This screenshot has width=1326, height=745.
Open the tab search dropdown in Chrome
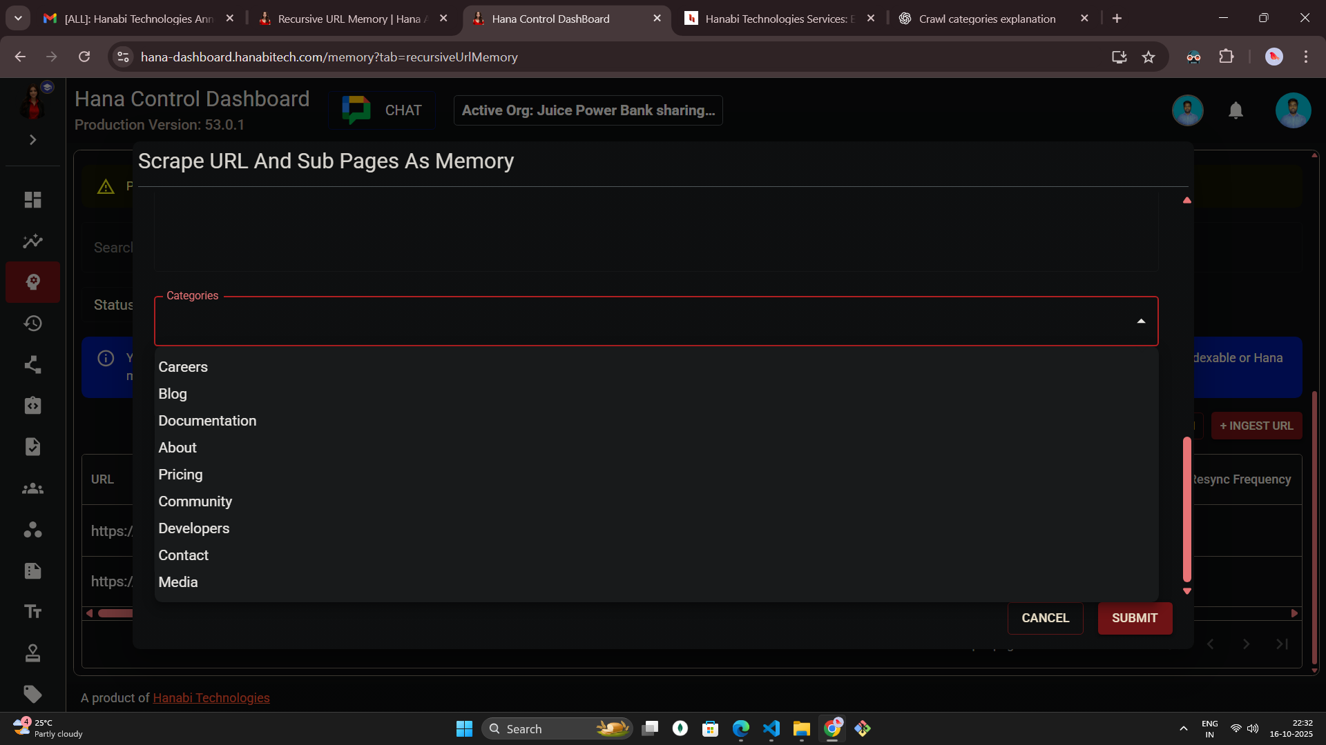[x=18, y=19]
